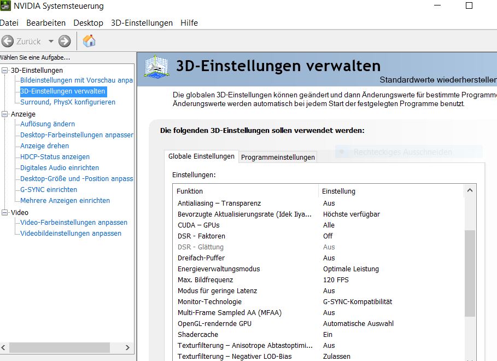Collapse the Anzeige tree node
Viewport: 497px width, 361px height.
pos(5,114)
